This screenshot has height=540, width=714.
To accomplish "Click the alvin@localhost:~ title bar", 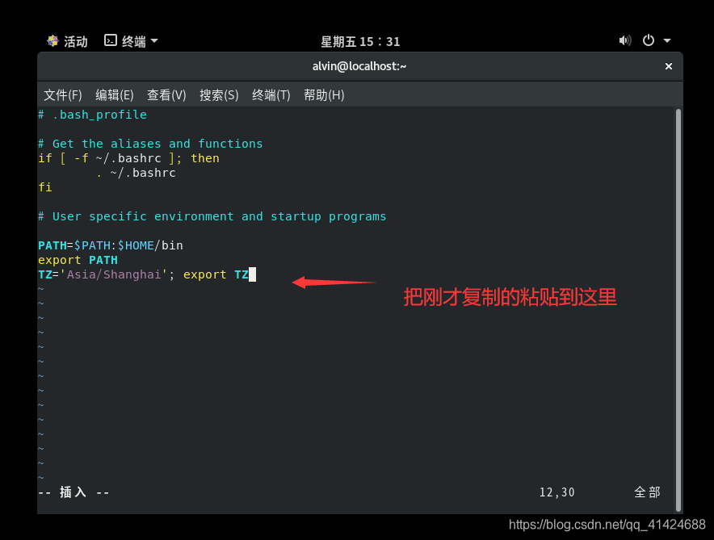I will pyautogui.click(x=359, y=66).
